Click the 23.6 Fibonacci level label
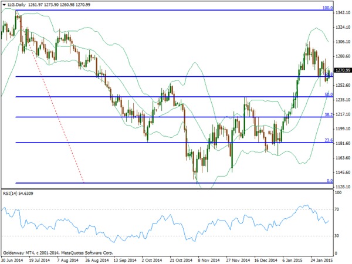Image resolution: width=352 pixels, height=264 pixels. pyautogui.click(x=329, y=140)
